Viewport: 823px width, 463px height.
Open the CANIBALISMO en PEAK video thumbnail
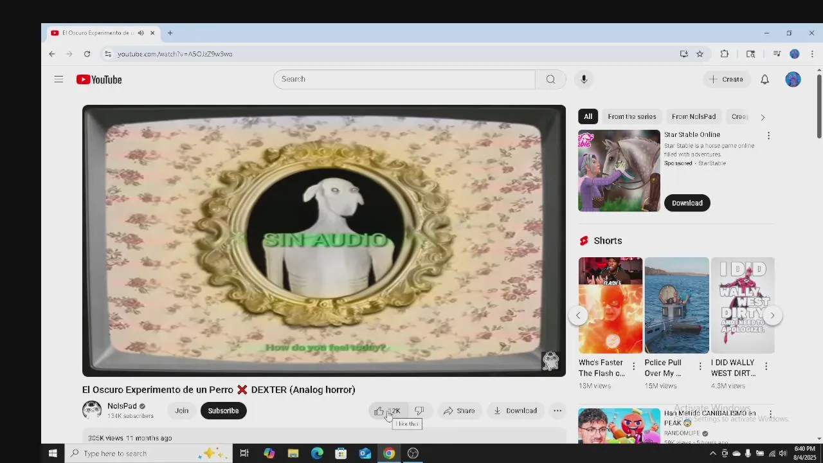pyautogui.click(x=619, y=426)
